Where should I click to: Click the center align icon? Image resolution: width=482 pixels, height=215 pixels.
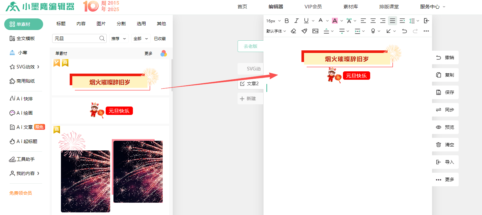(373, 21)
